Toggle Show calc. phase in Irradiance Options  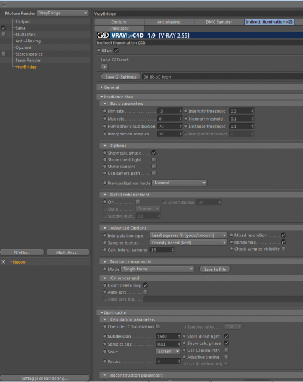154,153
